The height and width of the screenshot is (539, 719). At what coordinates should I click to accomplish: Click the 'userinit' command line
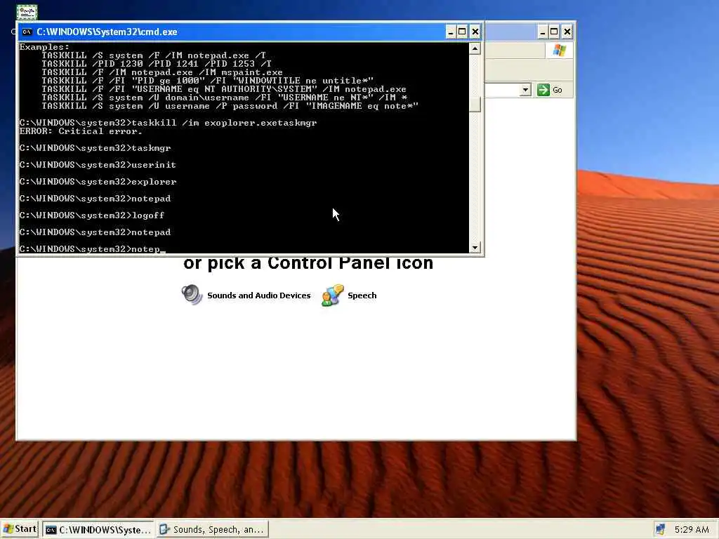(x=98, y=165)
